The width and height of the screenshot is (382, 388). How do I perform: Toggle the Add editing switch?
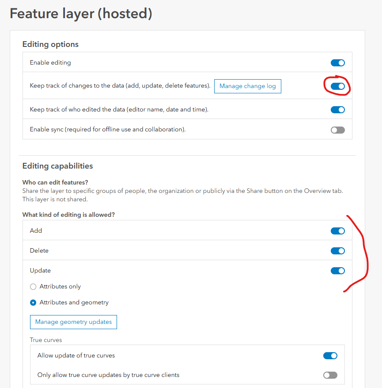point(337,230)
